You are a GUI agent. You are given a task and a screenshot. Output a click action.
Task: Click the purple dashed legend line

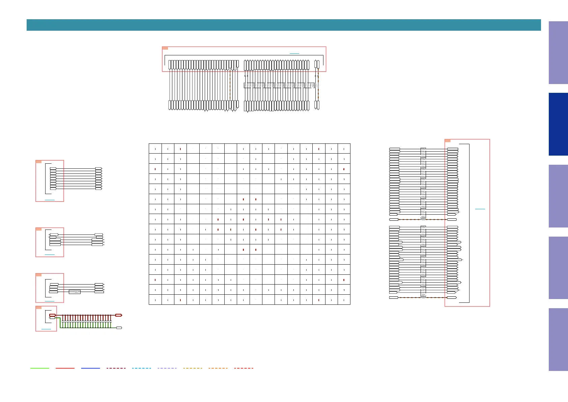click(167, 368)
